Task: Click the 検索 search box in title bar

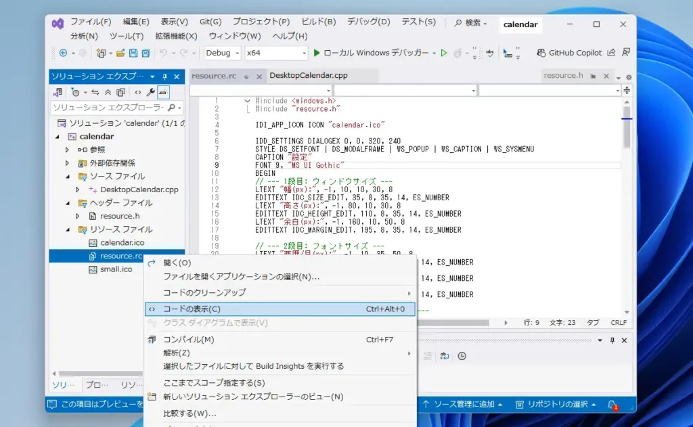Action: 471,23
